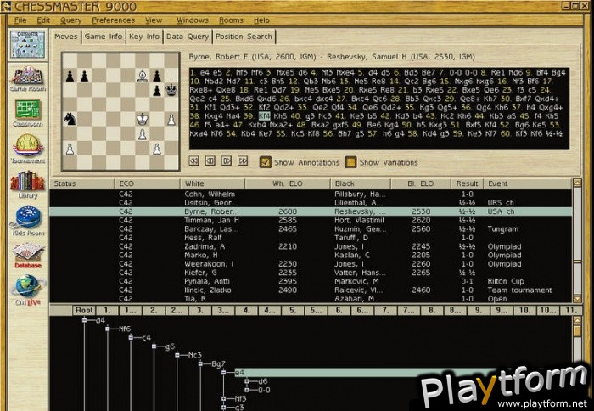Open the Query menu
The image size is (594, 411).
[x=70, y=20]
